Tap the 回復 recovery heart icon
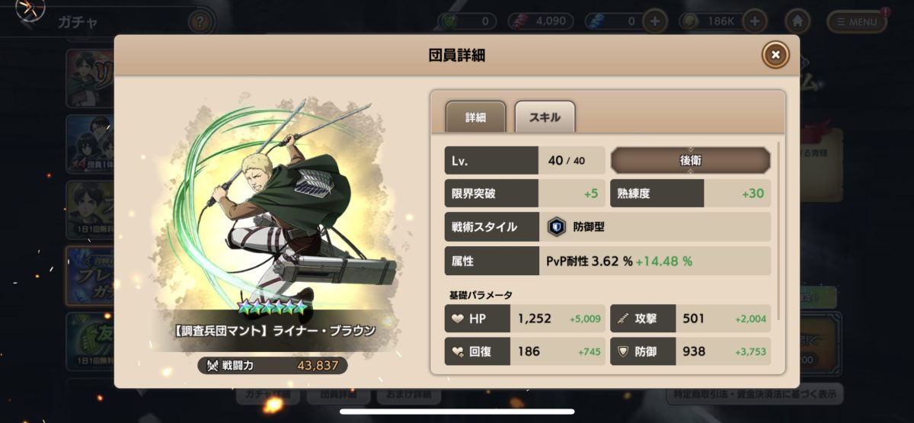Screen dimensions: 914x423 pos(457,351)
